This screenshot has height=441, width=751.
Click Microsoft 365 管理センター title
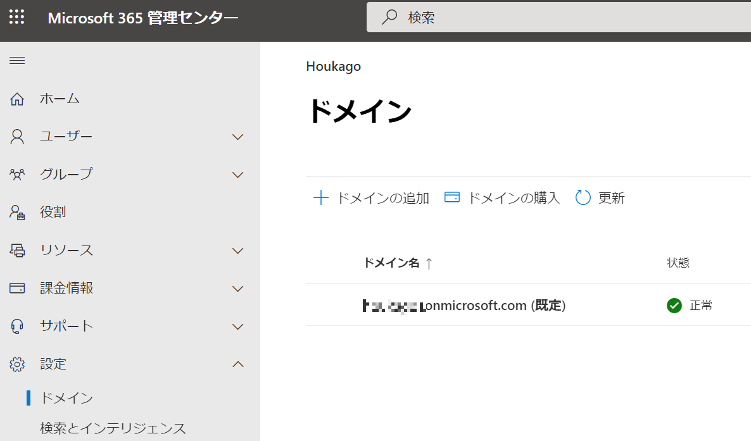142,18
